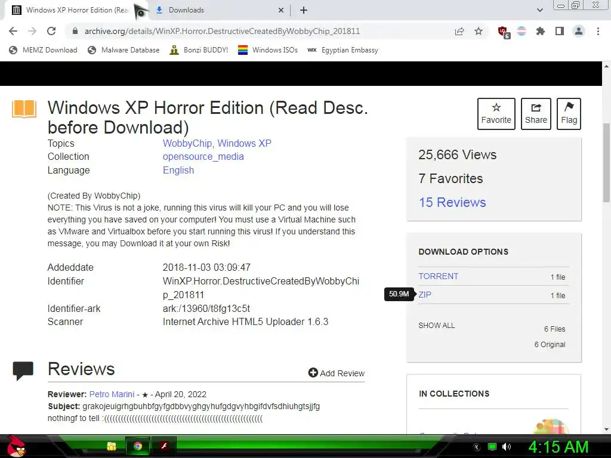Click the volume speaker tray icon
This screenshot has width=611, height=458.
click(x=507, y=447)
